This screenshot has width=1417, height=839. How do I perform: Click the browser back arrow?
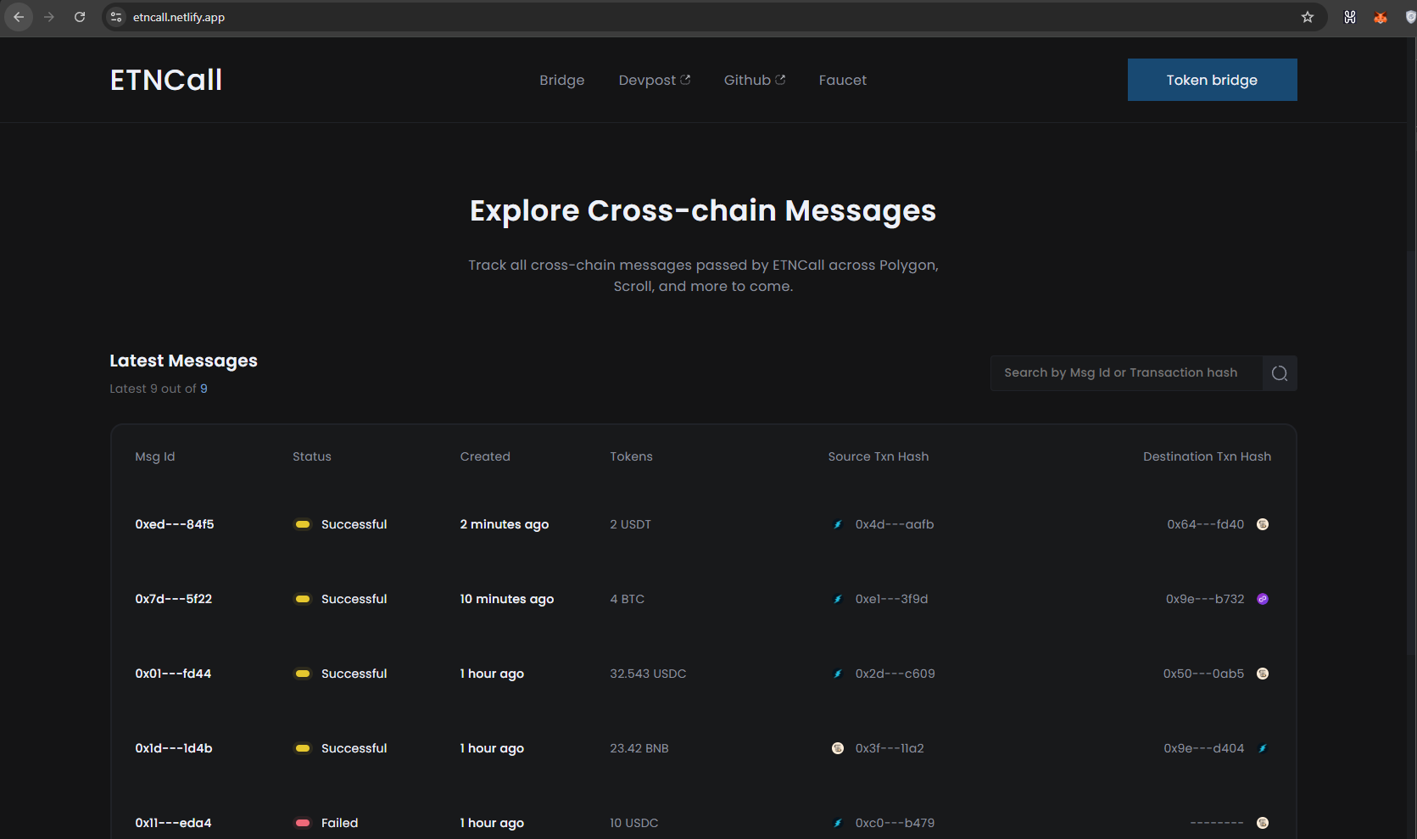click(19, 17)
